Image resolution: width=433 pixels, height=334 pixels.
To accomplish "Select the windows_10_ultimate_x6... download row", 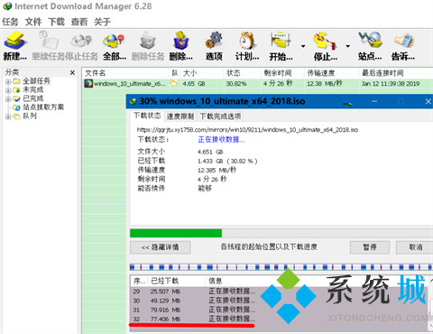I will [x=258, y=83].
